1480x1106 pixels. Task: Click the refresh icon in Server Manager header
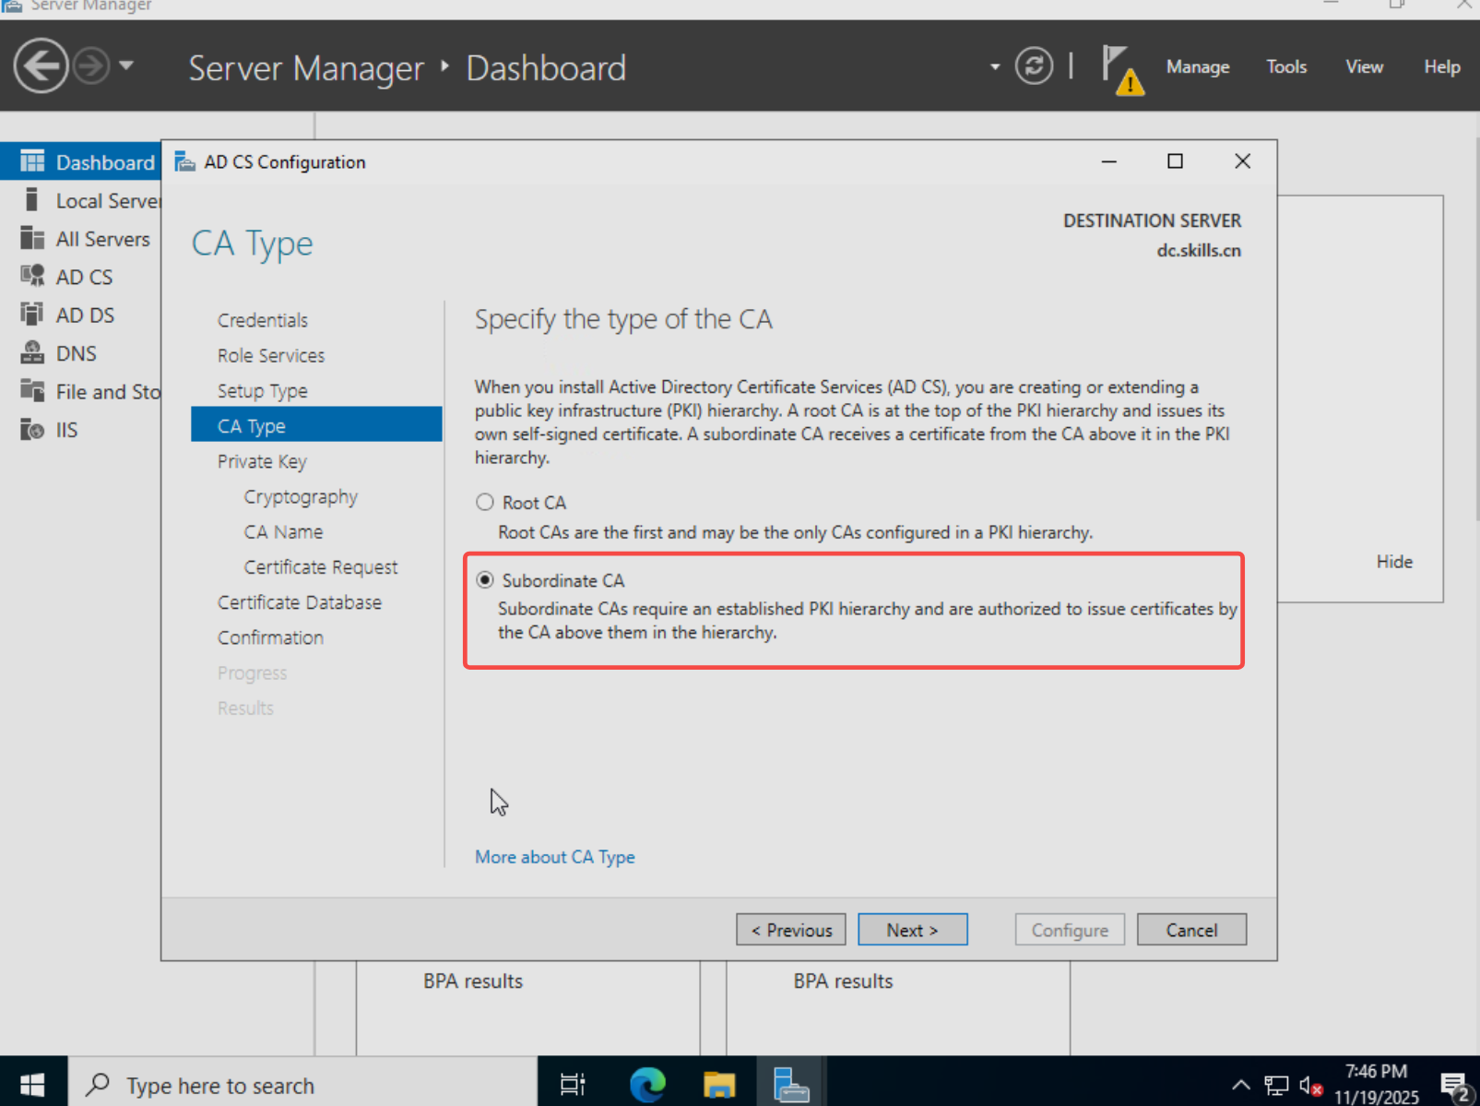tap(1034, 66)
